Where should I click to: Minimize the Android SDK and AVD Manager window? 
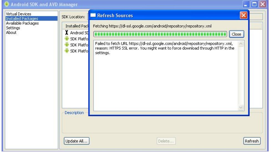tap(246, 4)
